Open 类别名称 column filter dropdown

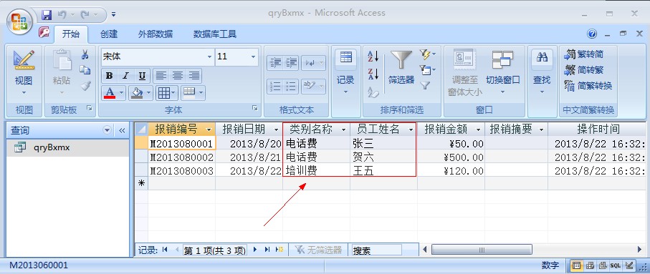[x=344, y=130]
